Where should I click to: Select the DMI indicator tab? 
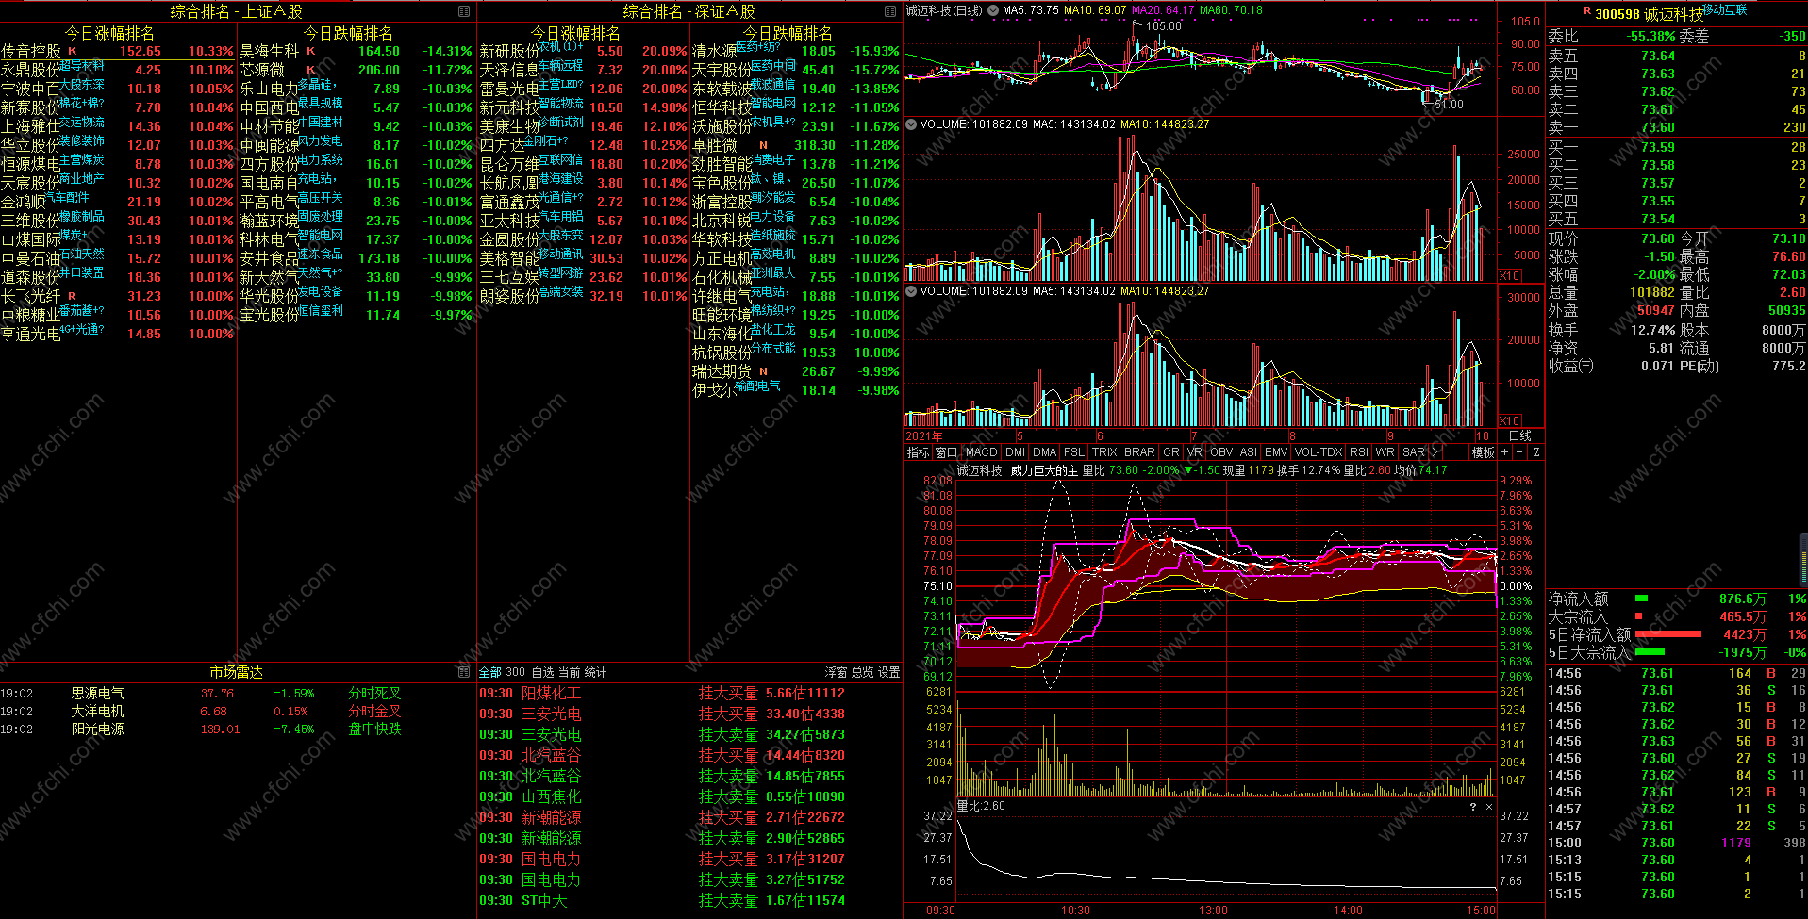(x=1015, y=452)
